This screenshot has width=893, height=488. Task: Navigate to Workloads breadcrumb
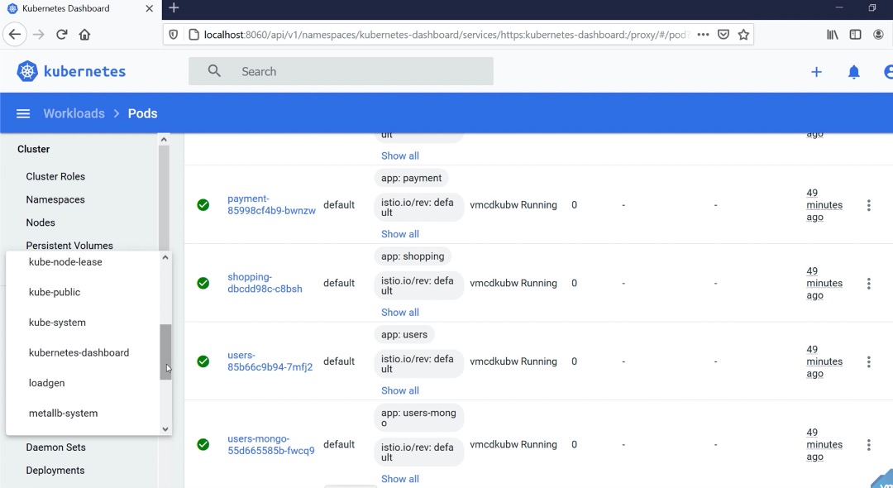pyautogui.click(x=74, y=113)
